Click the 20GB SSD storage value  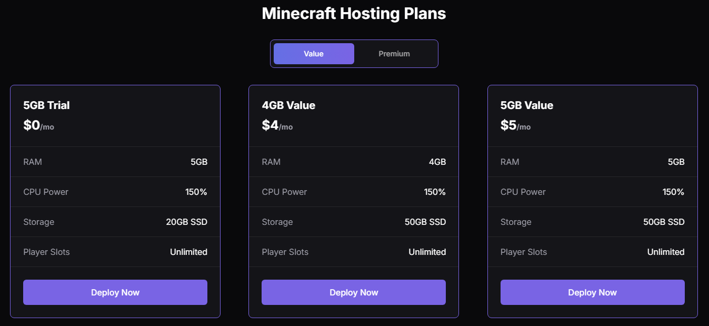[186, 222]
